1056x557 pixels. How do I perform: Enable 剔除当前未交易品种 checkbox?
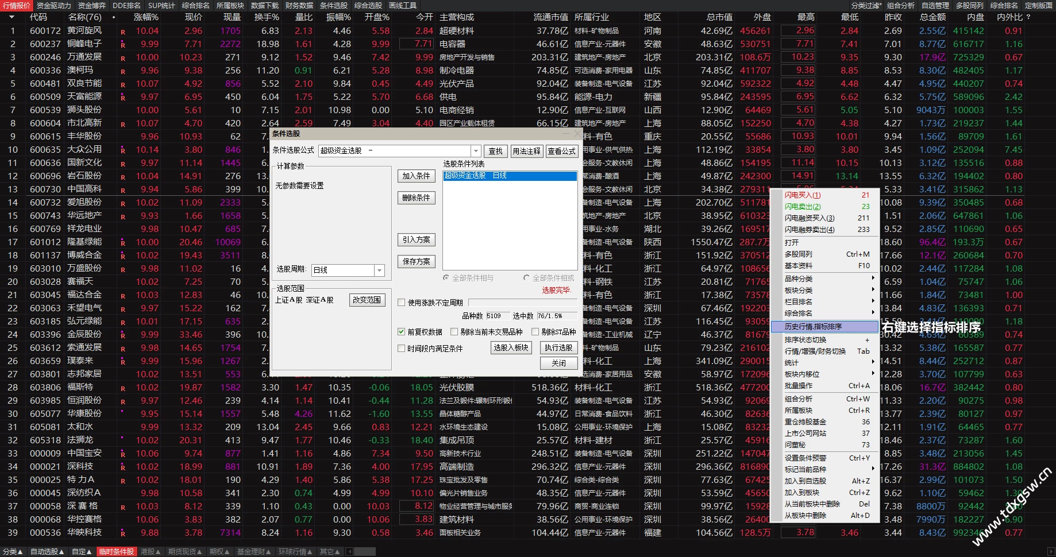[x=454, y=332]
